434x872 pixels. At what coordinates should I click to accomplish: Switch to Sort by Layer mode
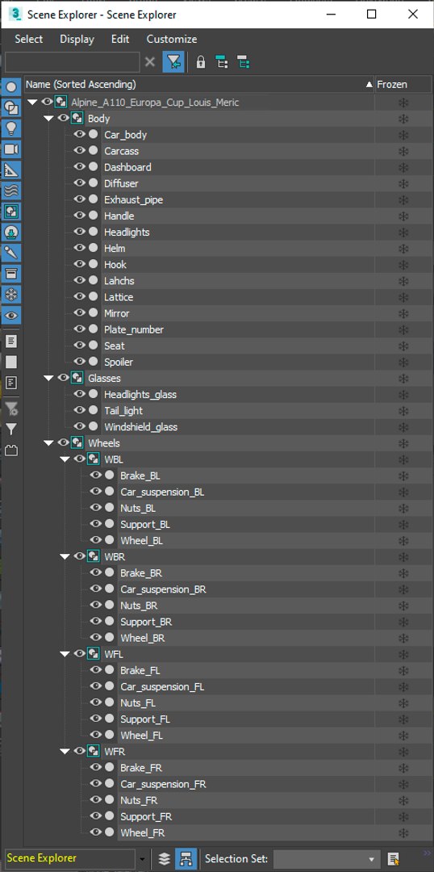[164, 858]
